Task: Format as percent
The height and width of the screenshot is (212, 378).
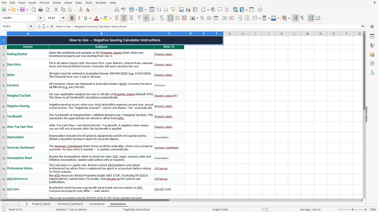Action: [x=202, y=18]
